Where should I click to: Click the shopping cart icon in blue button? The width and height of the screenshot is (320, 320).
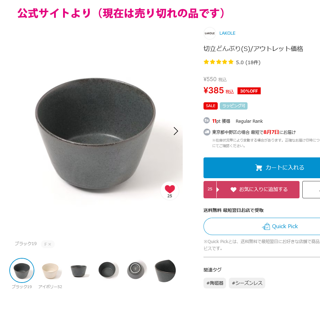pos(259,167)
